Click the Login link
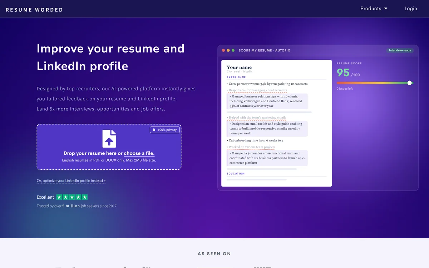 (411, 9)
